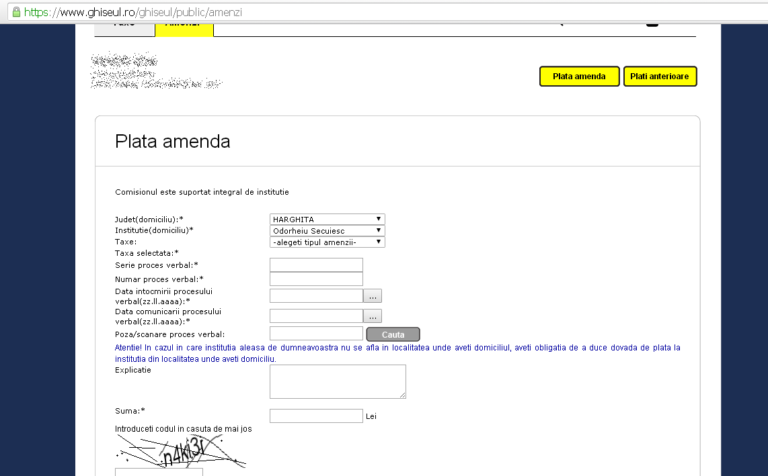Expand the Institutie Odorheiu Secuiesc dropdown
The width and height of the screenshot is (768, 476).
coord(328,230)
